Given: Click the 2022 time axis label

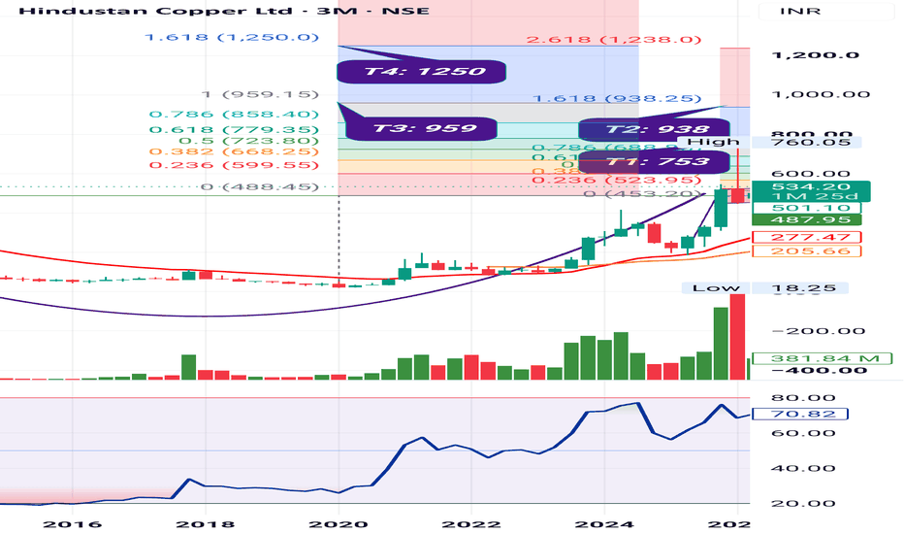Looking at the screenshot, I should tap(471, 524).
